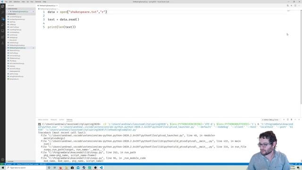Switch to the Debug Console panel tab
The image size is (302, 170).
(43, 119)
